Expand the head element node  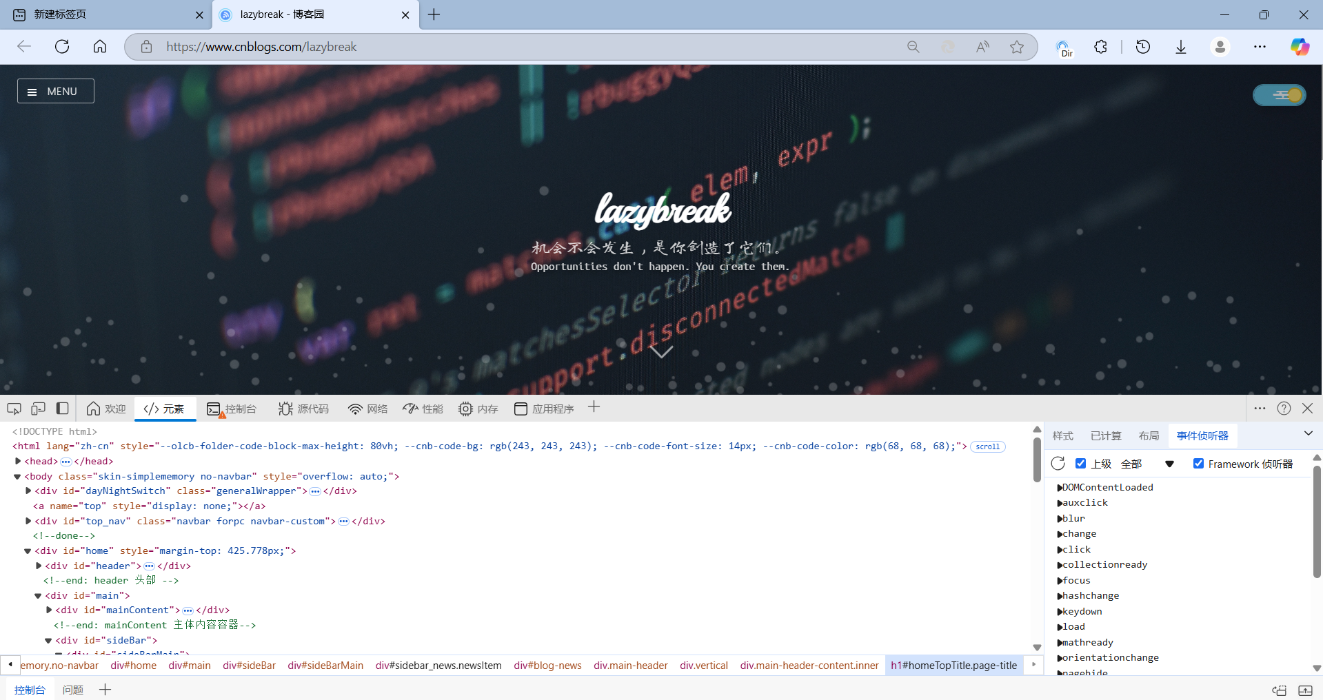(x=18, y=461)
